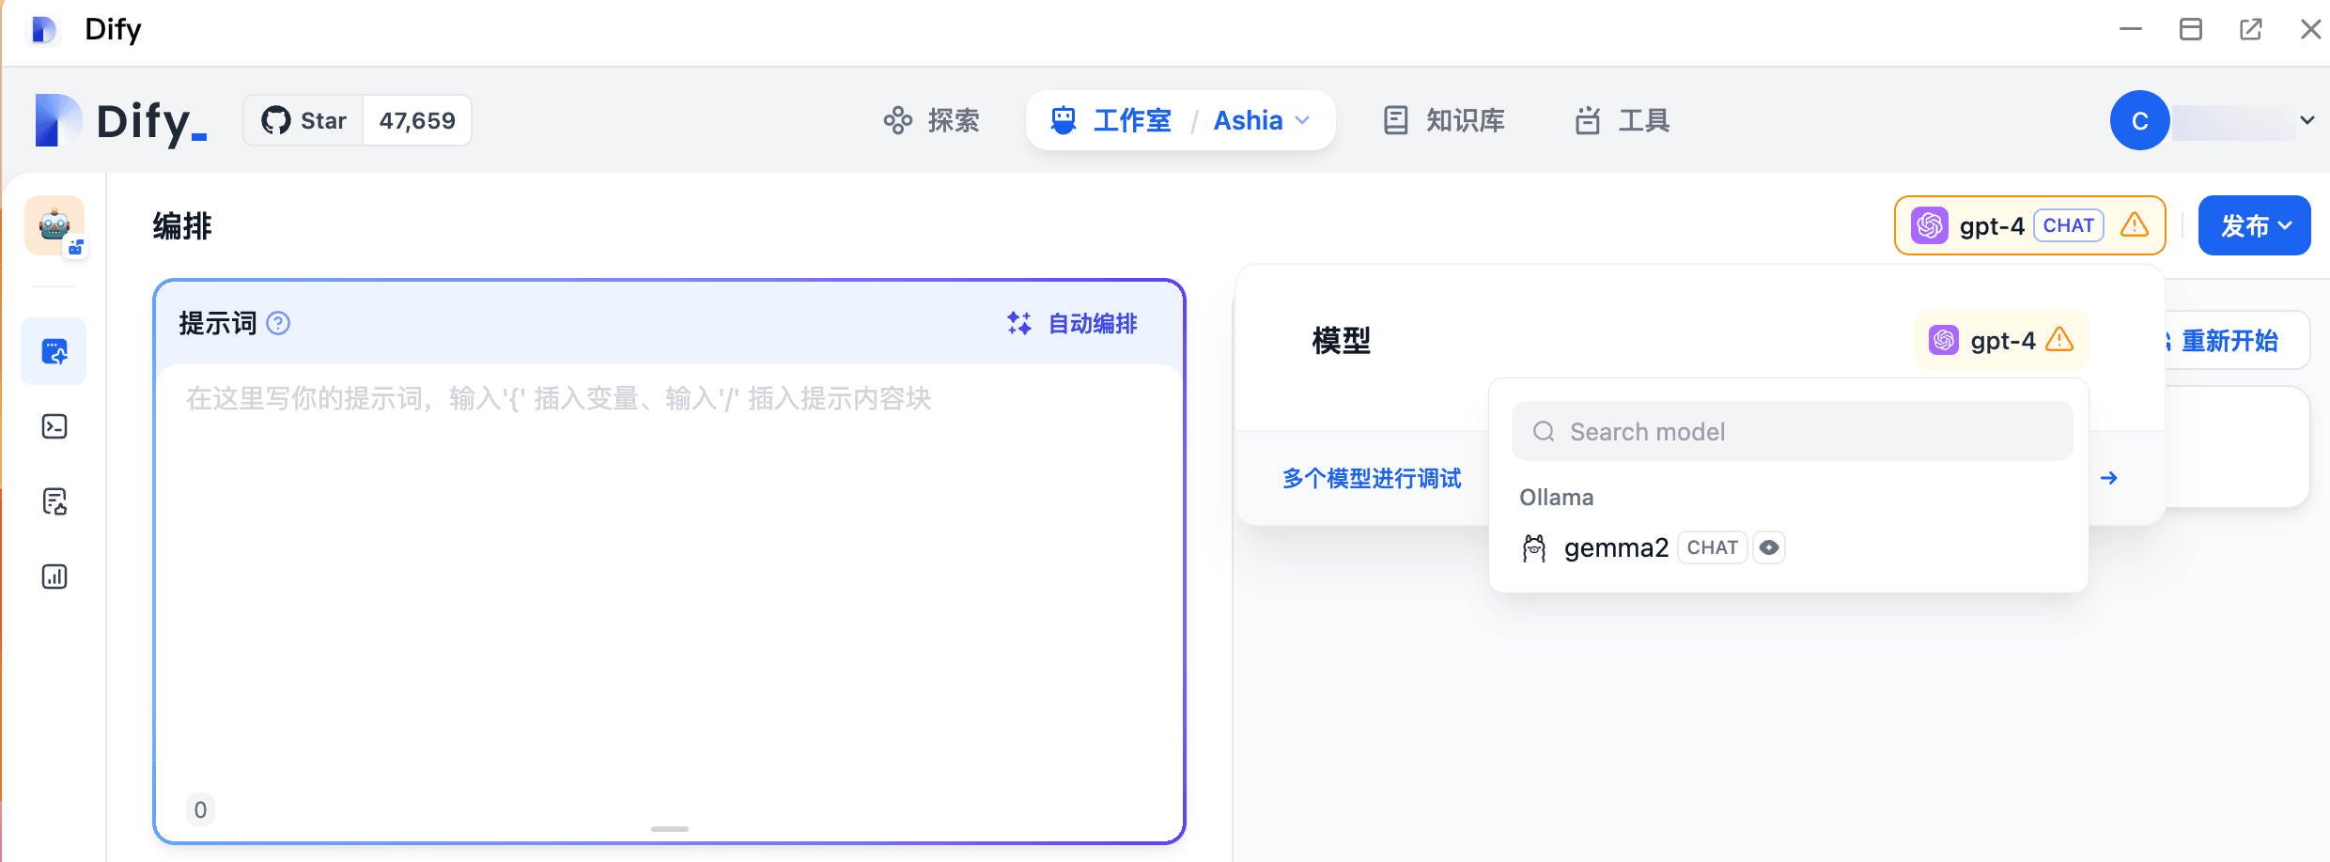2330x862 pixels.
Task: Select the Orchestrate sidebar icon
Action: pyautogui.click(x=54, y=351)
